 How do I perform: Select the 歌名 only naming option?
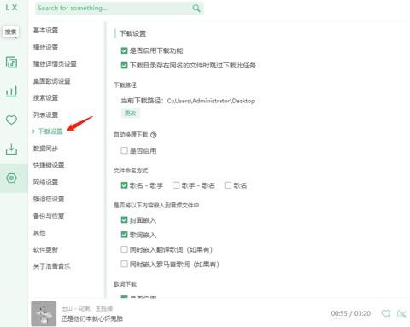[228, 185]
